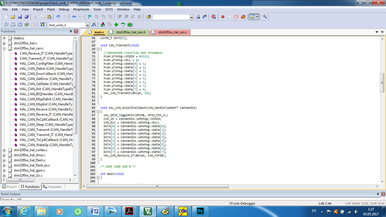Open the Peripherals menu
This screenshot has width=386, height=217.
click(81, 9)
